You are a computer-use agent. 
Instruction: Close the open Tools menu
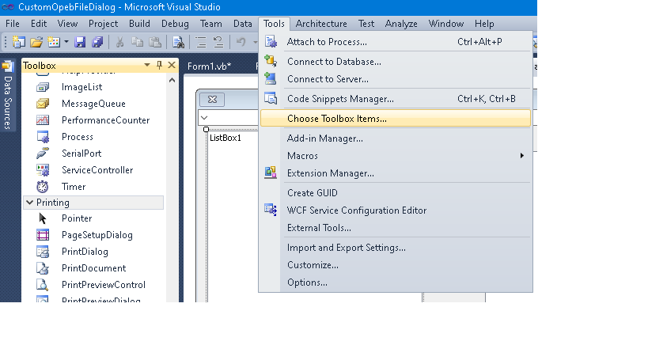[274, 24]
